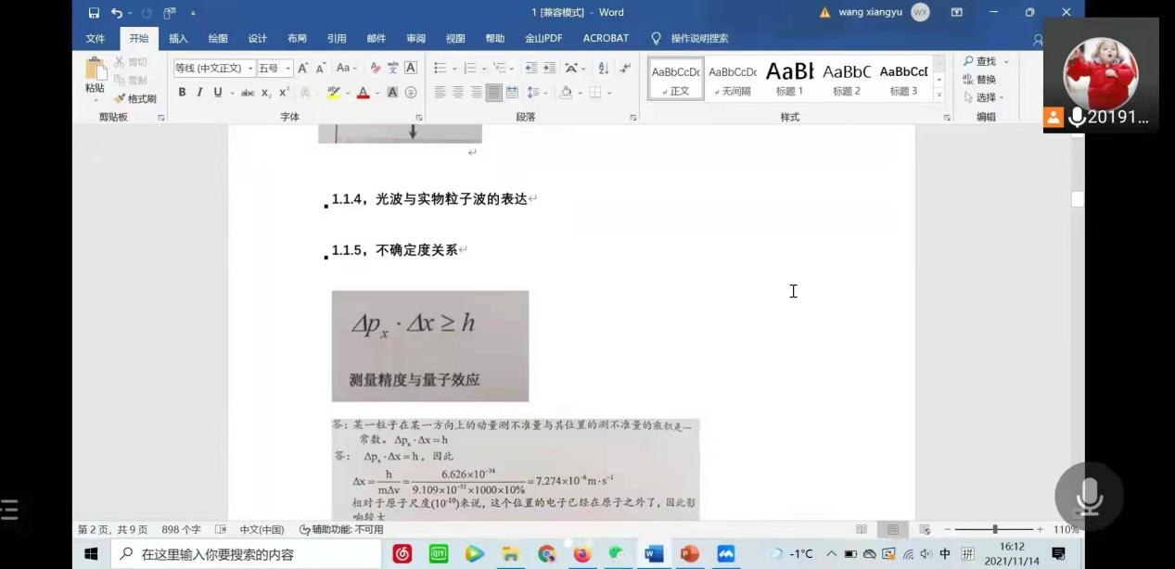The image size is (1175, 569).
Task: Open the Select (选择) dropdown
Action: point(984,97)
